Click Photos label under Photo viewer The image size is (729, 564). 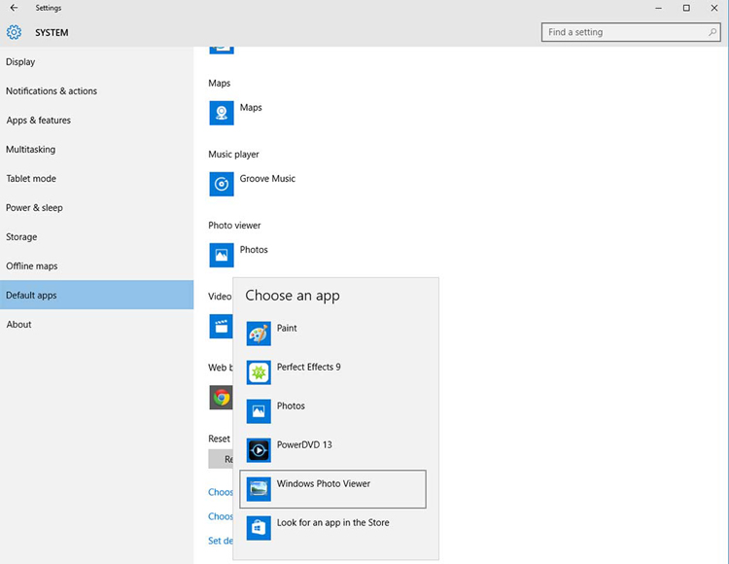(254, 250)
